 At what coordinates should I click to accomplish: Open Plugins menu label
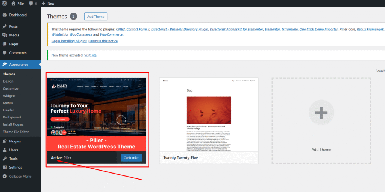[x=15, y=141]
